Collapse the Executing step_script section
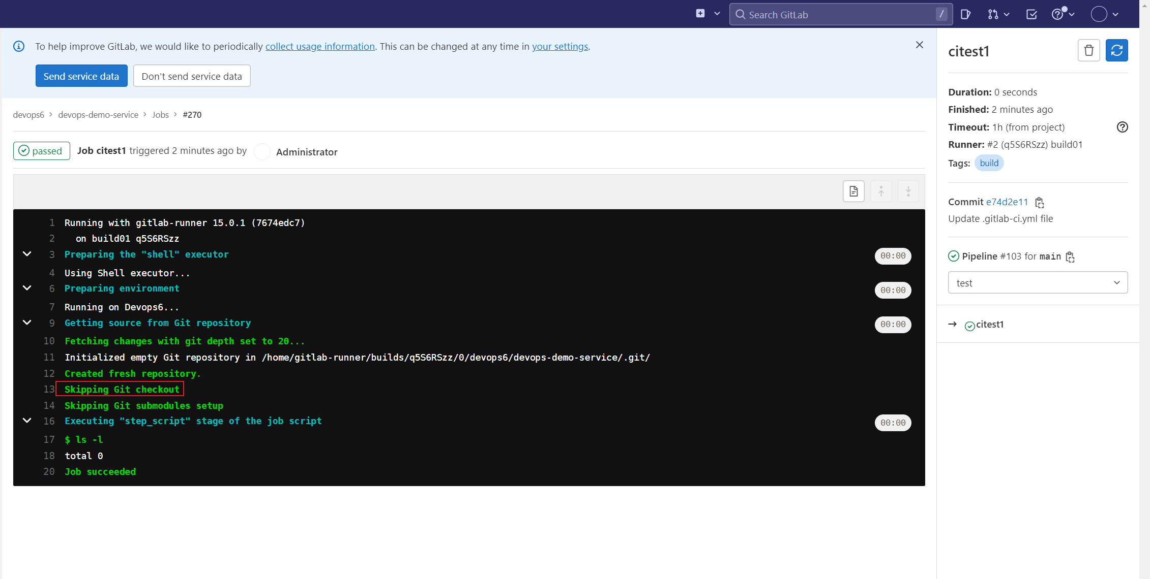The width and height of the screenshot is (1150, 579). pyautogui.click(x=27, y=421)
